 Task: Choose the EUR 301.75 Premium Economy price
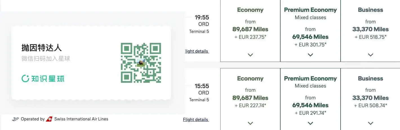310,44
